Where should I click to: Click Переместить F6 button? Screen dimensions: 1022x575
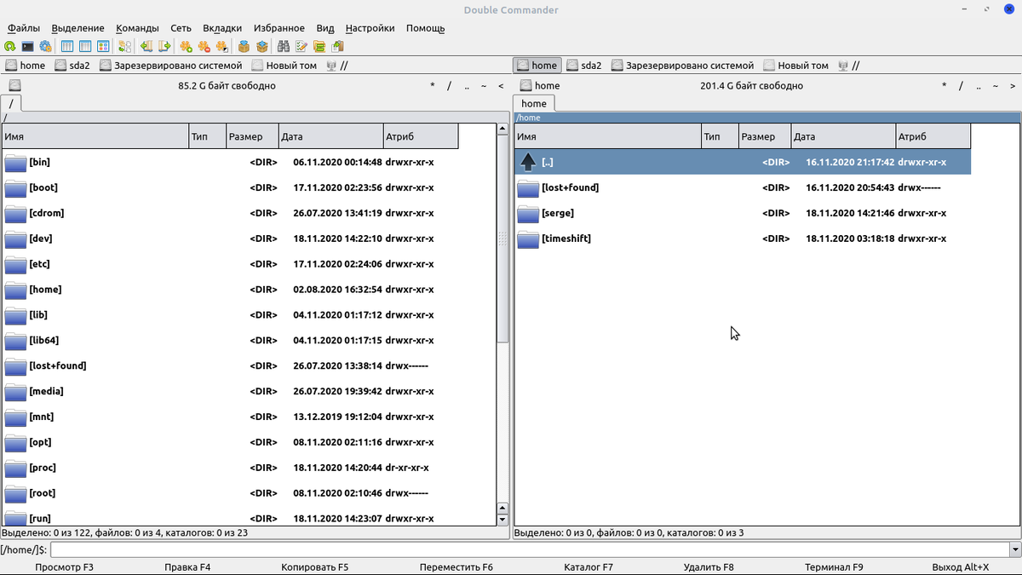456,567
